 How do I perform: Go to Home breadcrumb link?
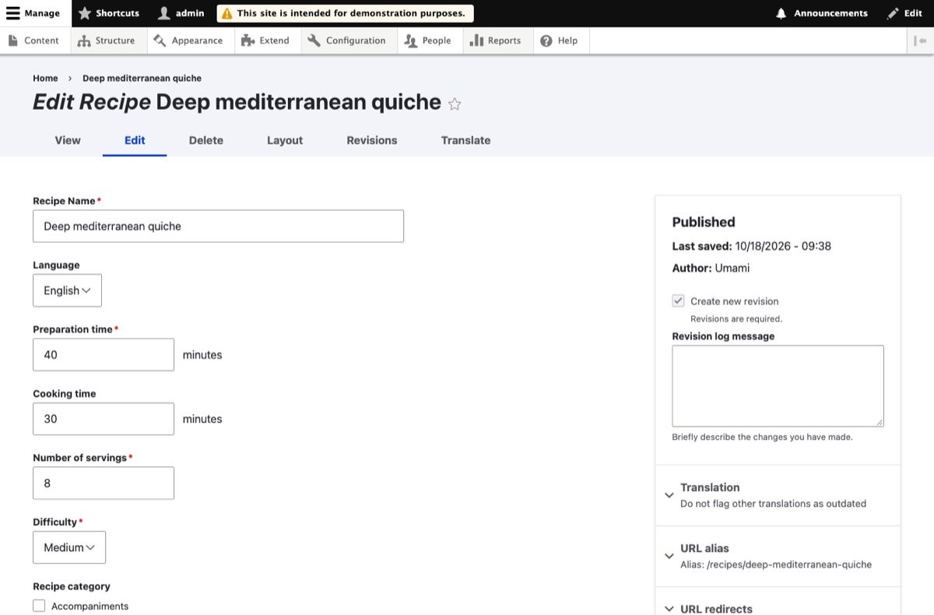(45, 78)
